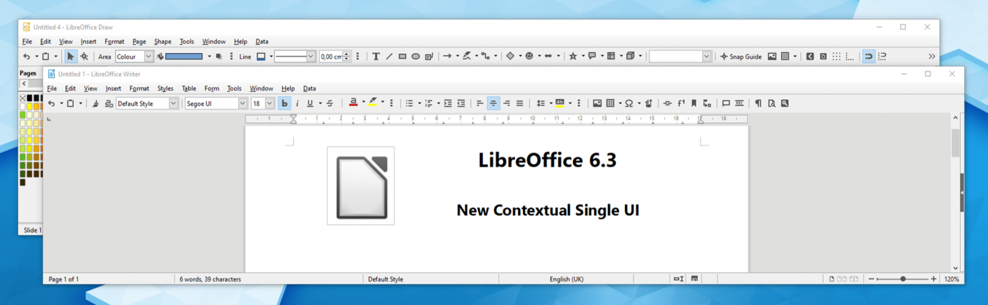Select the Text box tool in Draw

[375, 56]
